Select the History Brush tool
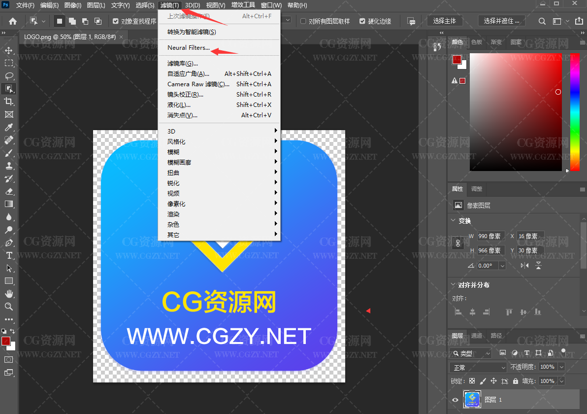 coord(9,178)
